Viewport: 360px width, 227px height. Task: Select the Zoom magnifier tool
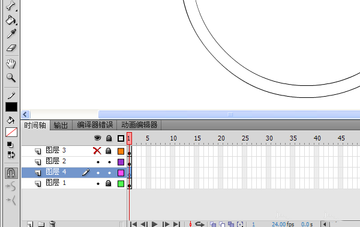click(11, 77)
